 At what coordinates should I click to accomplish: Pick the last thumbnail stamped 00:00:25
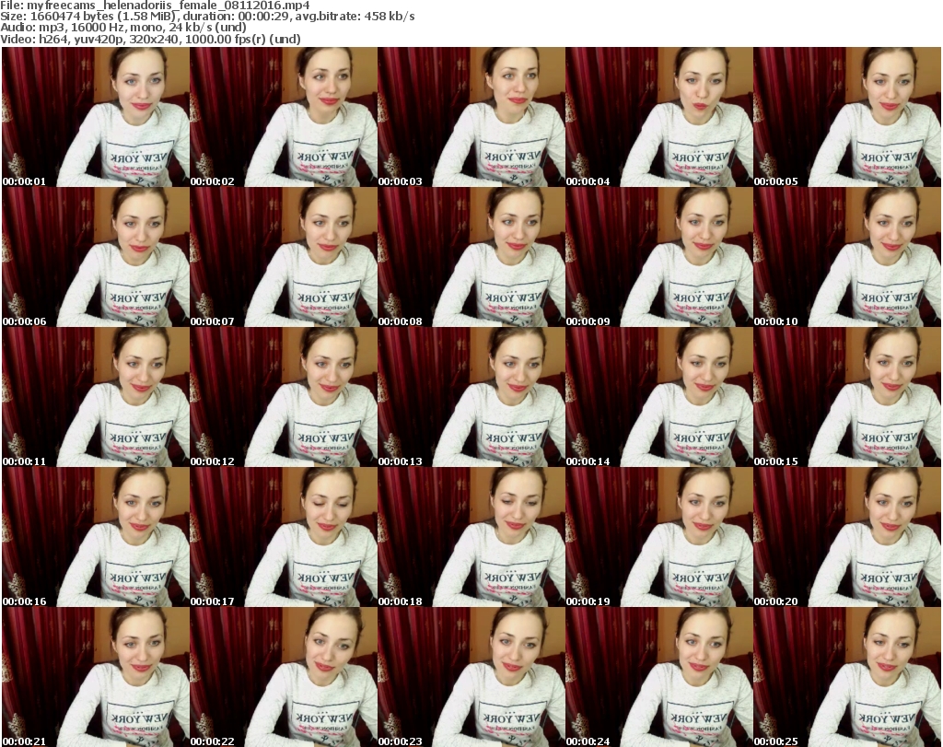point(847,677)
